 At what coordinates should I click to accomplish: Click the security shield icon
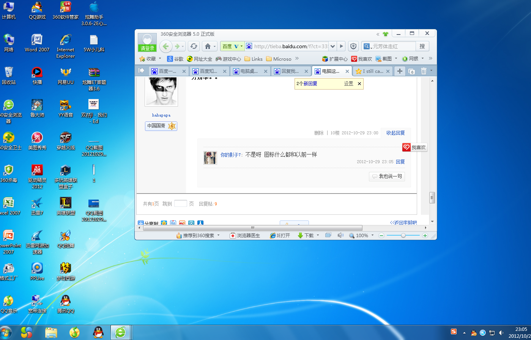(353, 46)
